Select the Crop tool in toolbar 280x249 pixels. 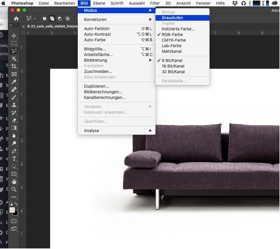coord(14,66)
